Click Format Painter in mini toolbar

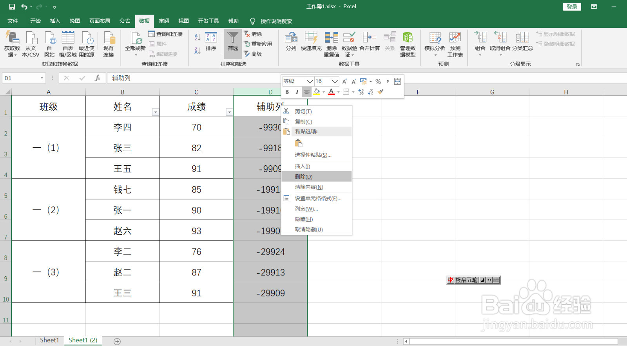click(x=381, y=92)
